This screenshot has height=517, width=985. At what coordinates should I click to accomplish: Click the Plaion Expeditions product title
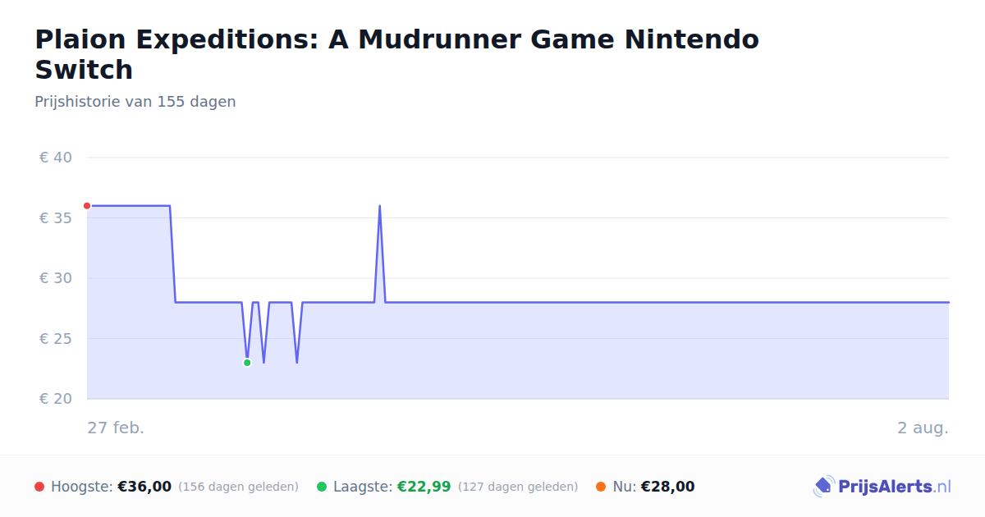[x=396, y=54]
